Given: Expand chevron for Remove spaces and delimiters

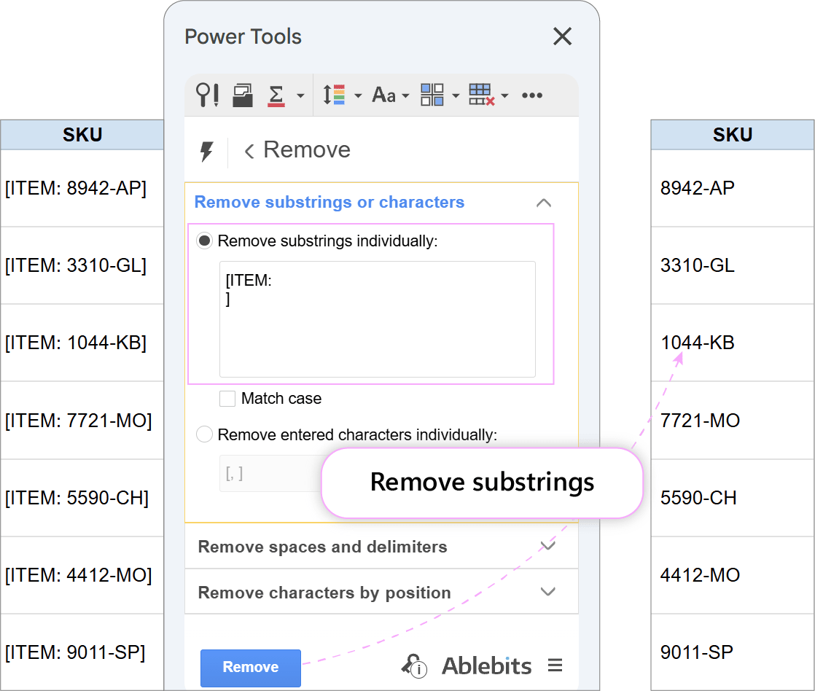Looking at the screenshot, I should pyautogui.click(x=548, y=546).
